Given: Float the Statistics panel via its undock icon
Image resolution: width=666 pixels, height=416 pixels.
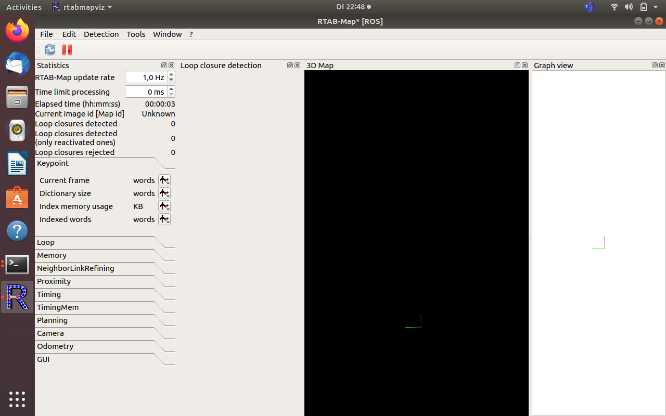Looking at the screenshot, I should coord(164,66).
